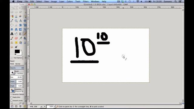
Task: Click the brush name field
Action: point(19,73)
